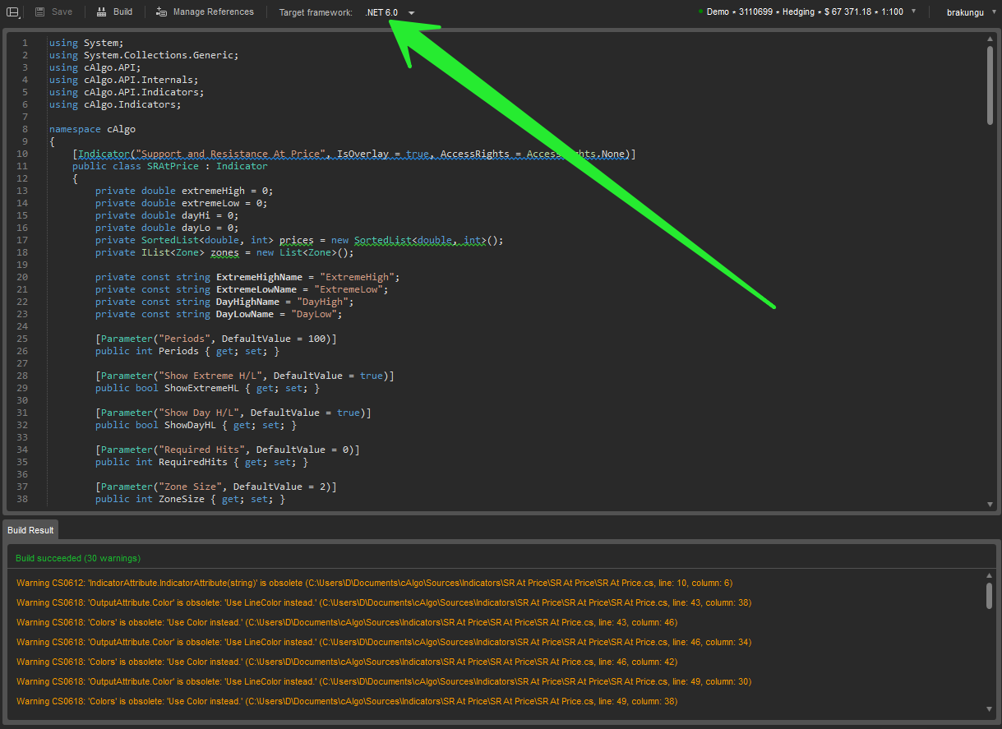Open the Target framework .NET 6.0 dropdown

pyautogui.click(x=390, y=12)
